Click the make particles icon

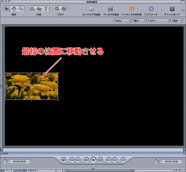point(132,9)
